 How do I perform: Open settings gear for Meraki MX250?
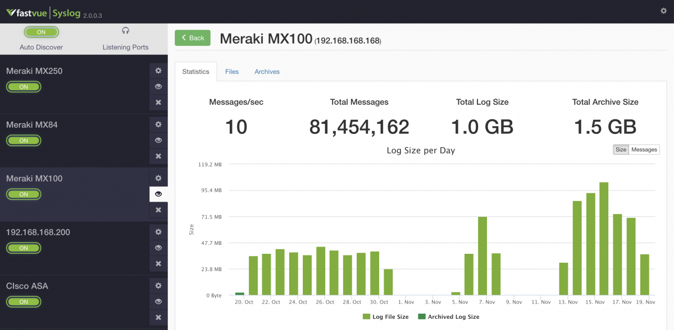coord(158,71)
